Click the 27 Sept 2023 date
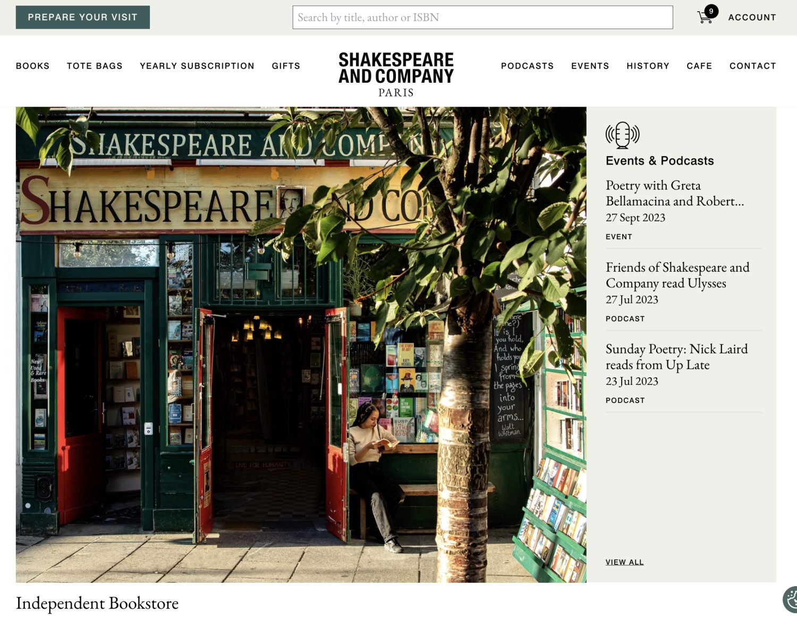797x620 pixels. (x=635, y=218)
